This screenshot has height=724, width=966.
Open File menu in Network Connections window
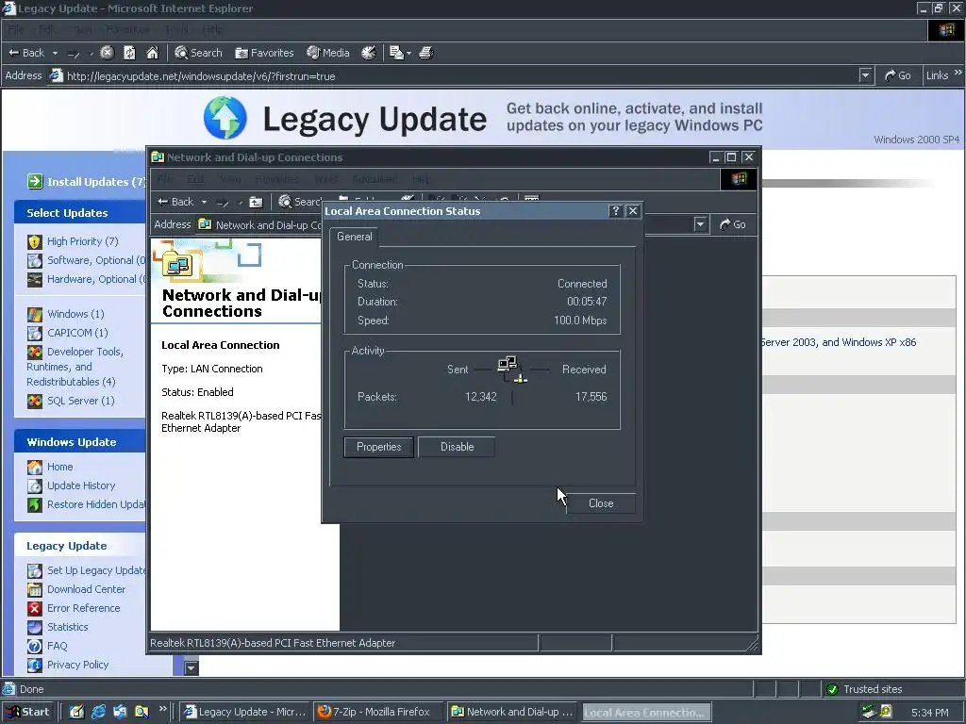[165, 179]
